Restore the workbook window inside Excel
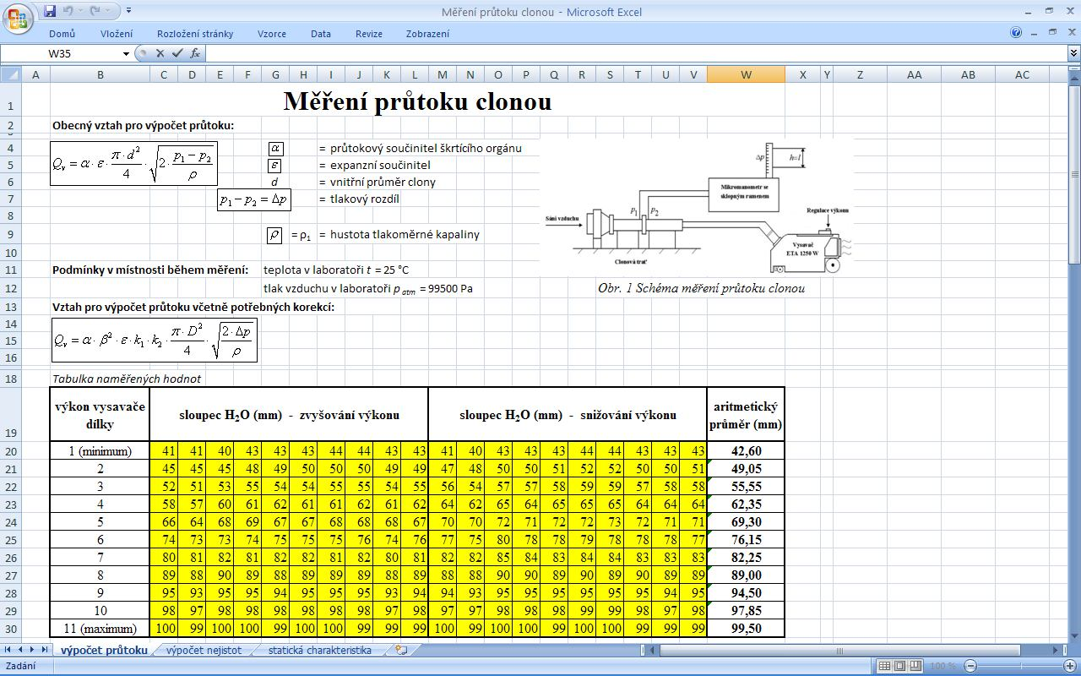This screenshot has width=1081, height=676. [1052, 33]
